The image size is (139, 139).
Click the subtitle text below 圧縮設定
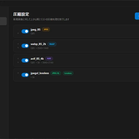pos(41,19)
